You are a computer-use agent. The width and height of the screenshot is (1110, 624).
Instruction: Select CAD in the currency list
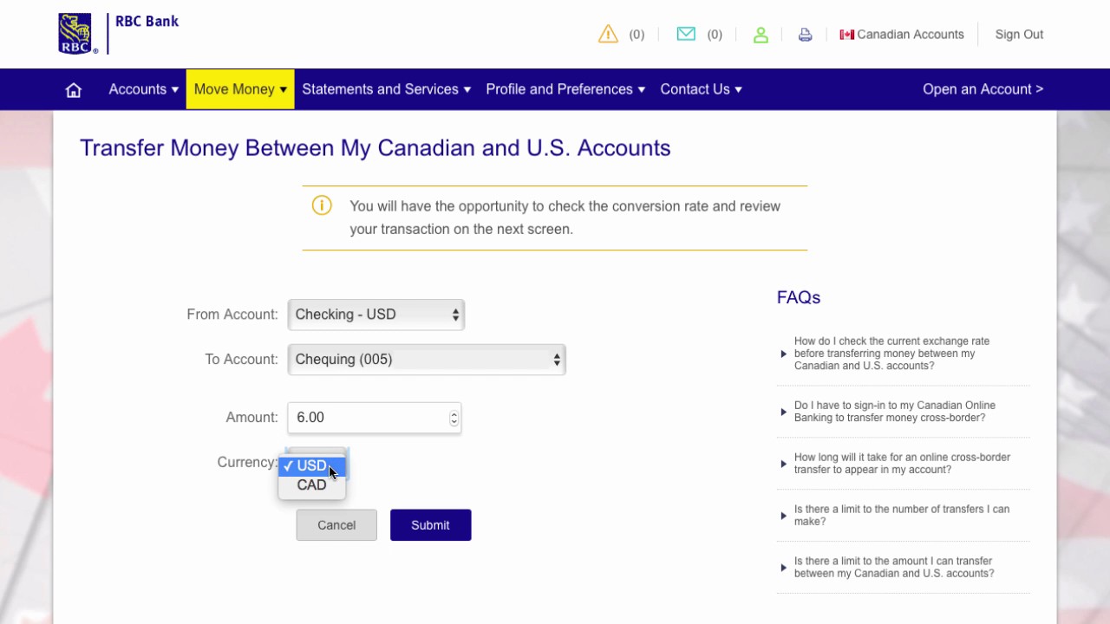click(x=311, y=485)
